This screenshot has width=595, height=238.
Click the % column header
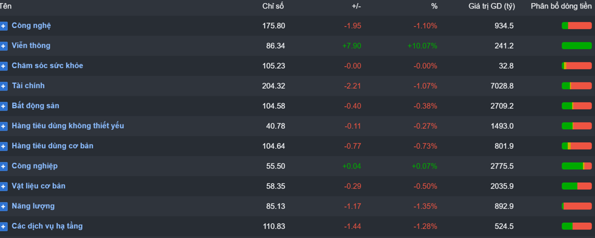click(x=434, y=6)
